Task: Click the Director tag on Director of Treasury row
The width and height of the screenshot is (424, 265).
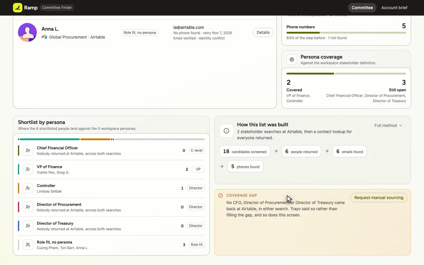Action: pos(196,226)
